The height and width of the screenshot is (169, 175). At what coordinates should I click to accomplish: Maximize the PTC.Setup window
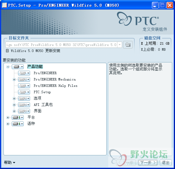click(x=162, y=5)
